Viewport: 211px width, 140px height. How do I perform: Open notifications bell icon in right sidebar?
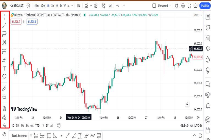[208, 106]
